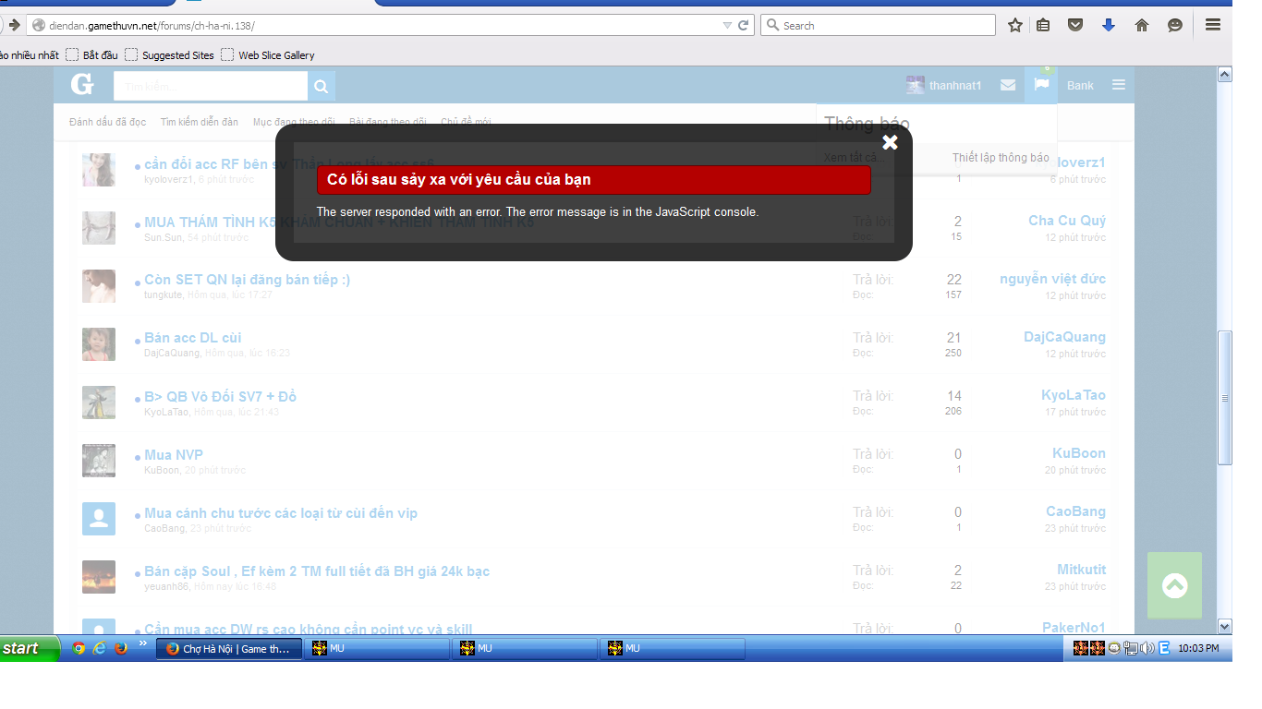The width and height of the screenshot is (1262, 709).
Task: Click the forum search magnifier button
Action: point(322,86)
